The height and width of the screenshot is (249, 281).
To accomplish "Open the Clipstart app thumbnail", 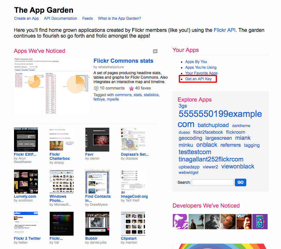I will [x=133, y=224].
